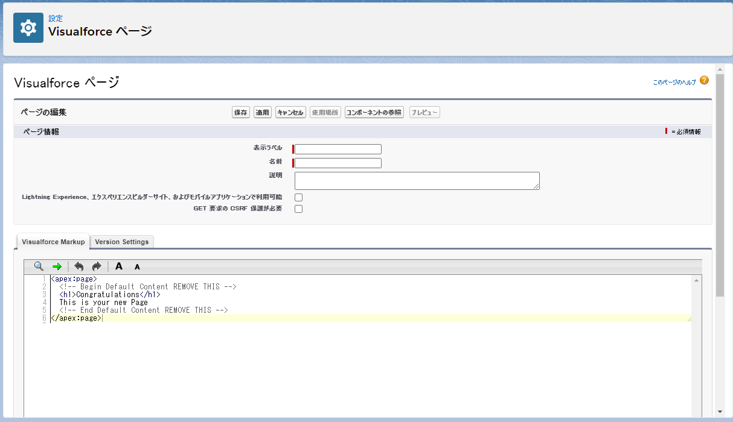Click code line 'Begin Default Content REMOVE THIS'
This screenshot has width=733, height=422.
coord(148,287)
